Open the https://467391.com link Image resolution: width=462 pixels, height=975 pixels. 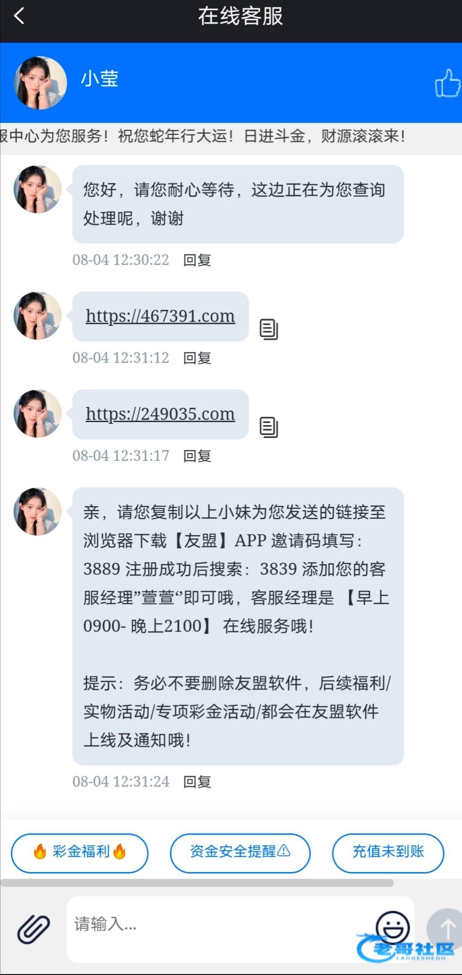point(161,316)
